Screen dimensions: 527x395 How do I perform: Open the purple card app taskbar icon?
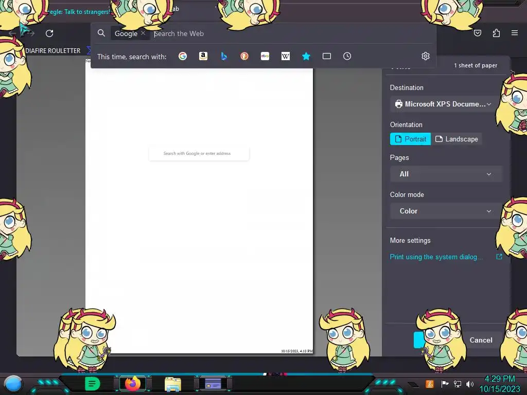click(213, 384)
